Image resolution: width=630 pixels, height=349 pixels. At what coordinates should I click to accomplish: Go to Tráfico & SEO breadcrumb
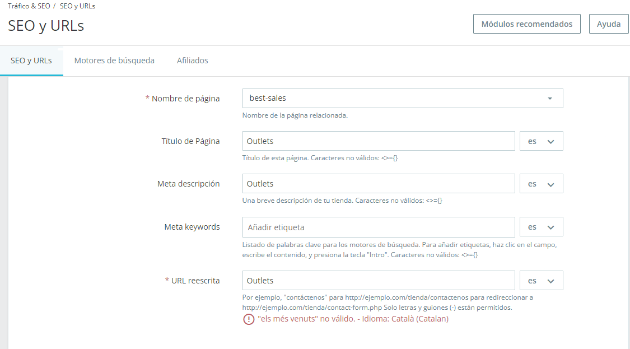pos(29,6)
